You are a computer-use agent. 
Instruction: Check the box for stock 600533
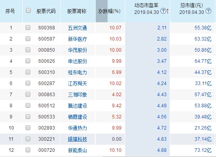pos(28,116)
